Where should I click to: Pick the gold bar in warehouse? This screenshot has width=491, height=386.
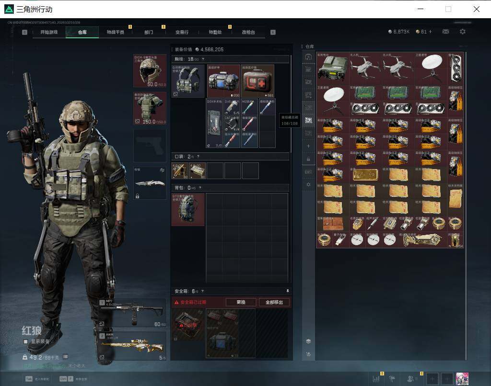tap(365, 174)
